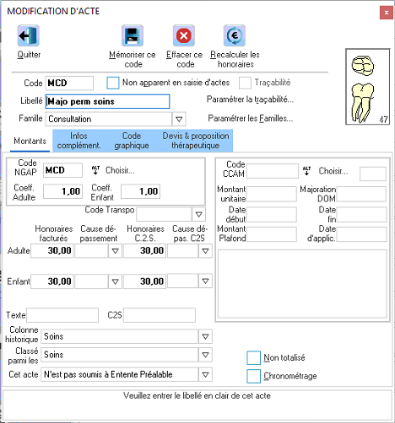Image resolution: width=395 pixels, height=423 pixels.
Task: Click the Date d'applic. field
Action: click(x=361, y=234)
